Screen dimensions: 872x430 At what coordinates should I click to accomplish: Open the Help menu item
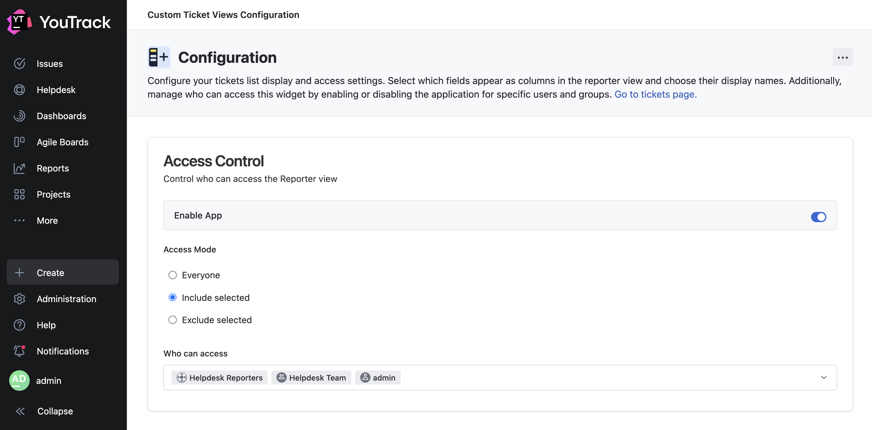(46, 325)
